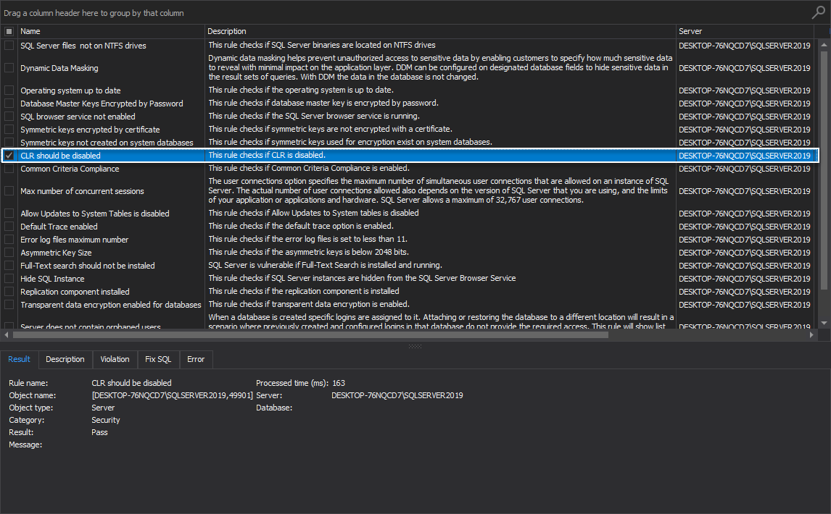Screen dimensions: 831x514
Task: Click the vertical scrollbar up arrow
Action: pos(824,45)
